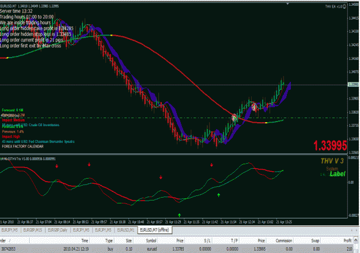Click the current profit is 21 pips line
The image size is (360, 253).
click(x=32, y=40)
